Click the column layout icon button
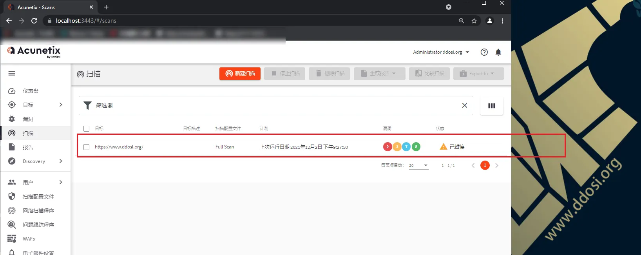The height and width of the screenshot is (255, 641). [491, 106]
